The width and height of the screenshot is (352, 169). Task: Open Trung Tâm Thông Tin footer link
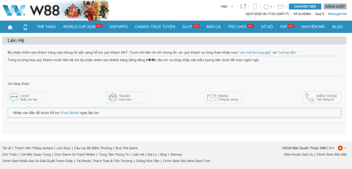coord(114,155)
